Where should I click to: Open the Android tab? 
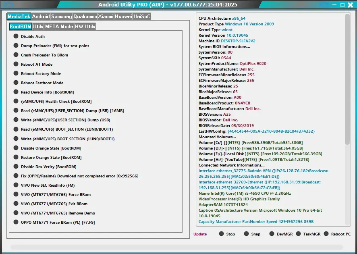(x=41, y=17)
